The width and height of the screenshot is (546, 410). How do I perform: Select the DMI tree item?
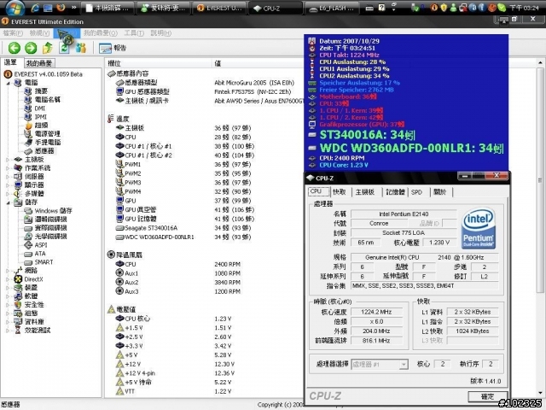pyautogui.click(x=40, y=108)
